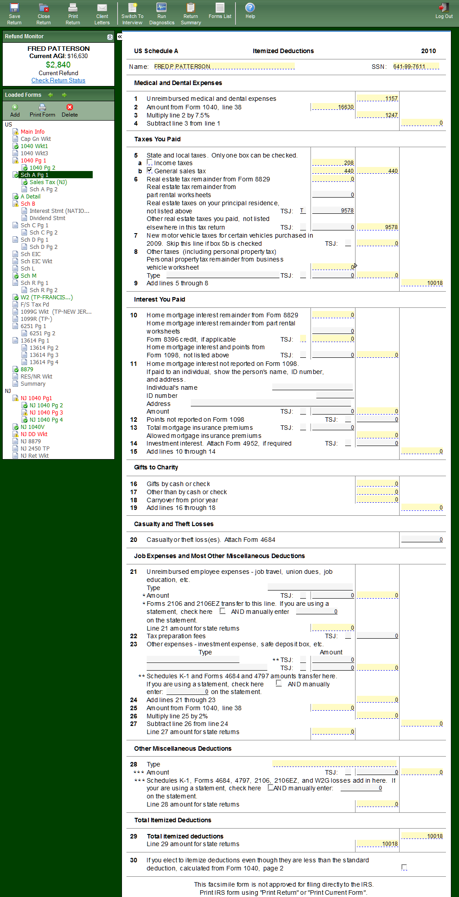
Task: Uncheck the General sales tax checkbox
Action: coord(149,171)
